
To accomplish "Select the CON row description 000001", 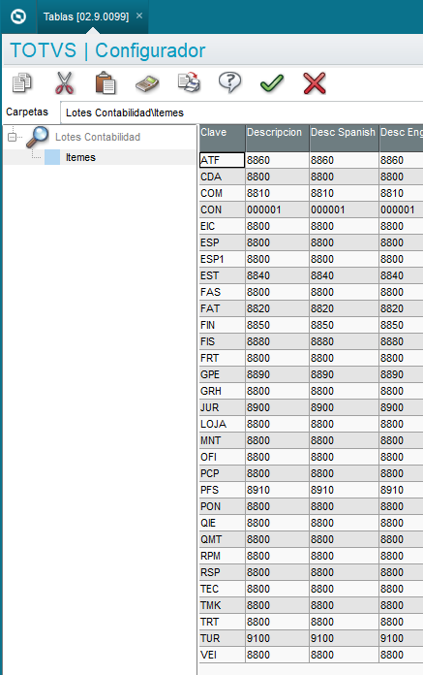I will point(277,209).
